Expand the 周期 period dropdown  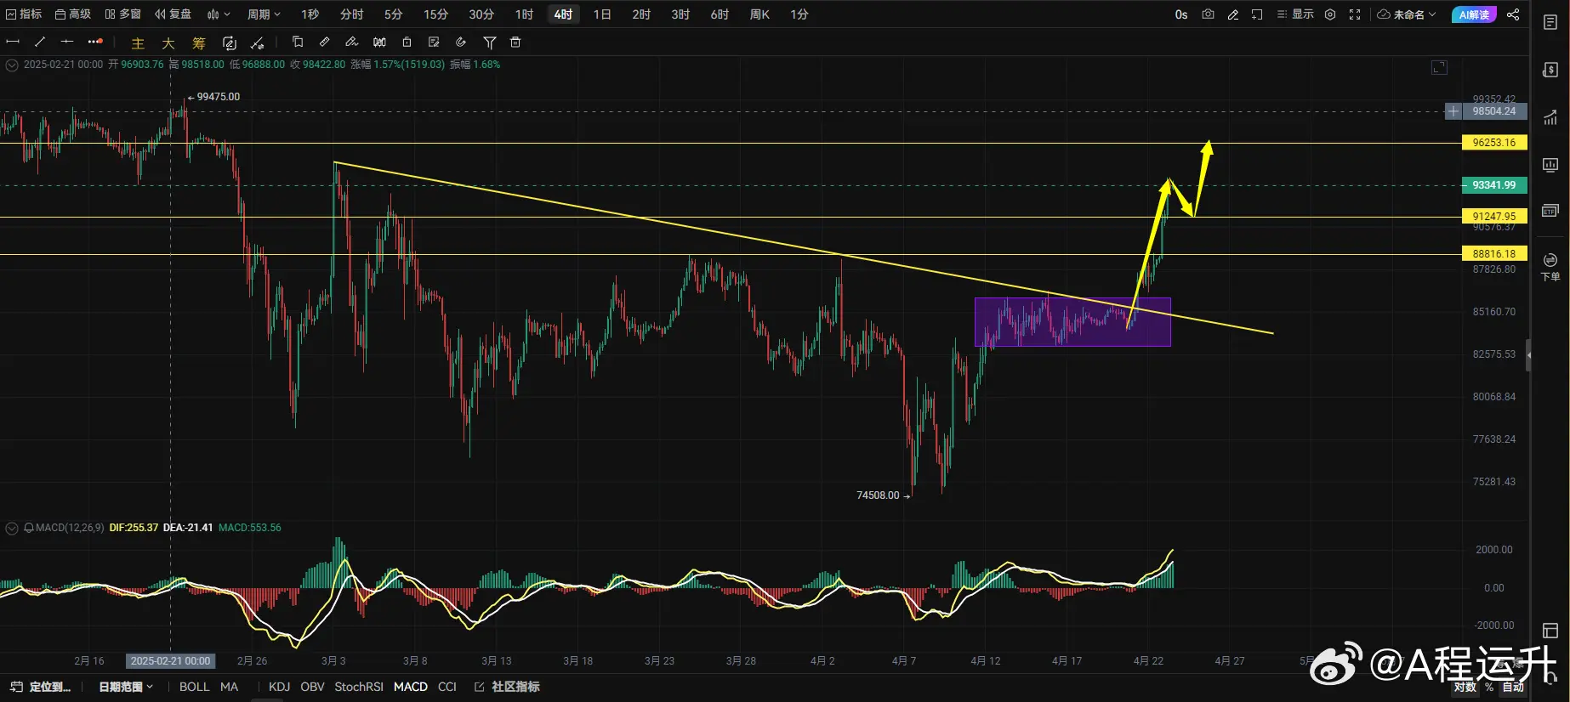pyautogui.click(x=264, y=14)
